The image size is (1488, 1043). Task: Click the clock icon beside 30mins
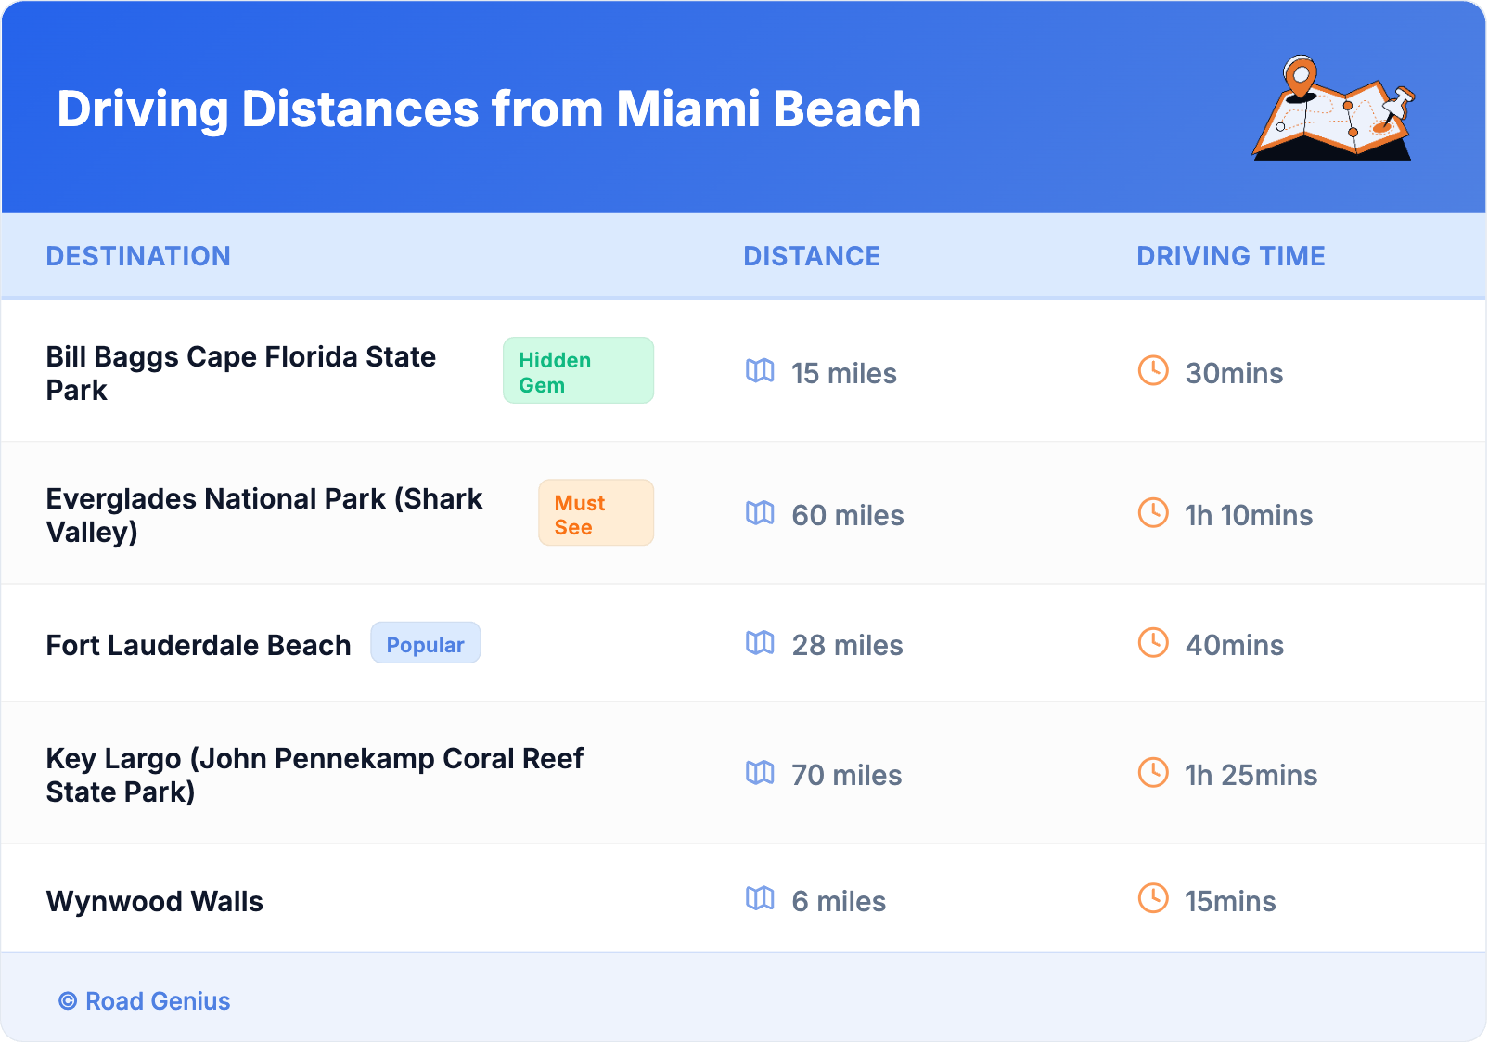[x=1153, y=371]
